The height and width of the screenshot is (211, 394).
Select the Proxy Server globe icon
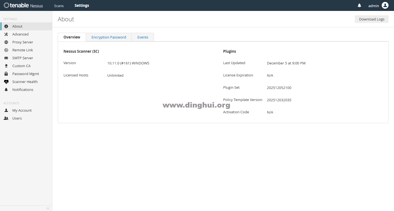coord(6,42)
